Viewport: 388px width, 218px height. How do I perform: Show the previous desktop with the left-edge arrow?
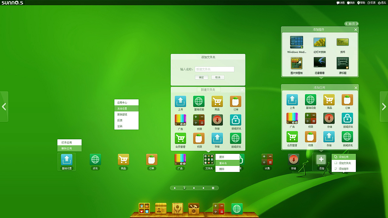pyautogui.click(x=4, y=107)
